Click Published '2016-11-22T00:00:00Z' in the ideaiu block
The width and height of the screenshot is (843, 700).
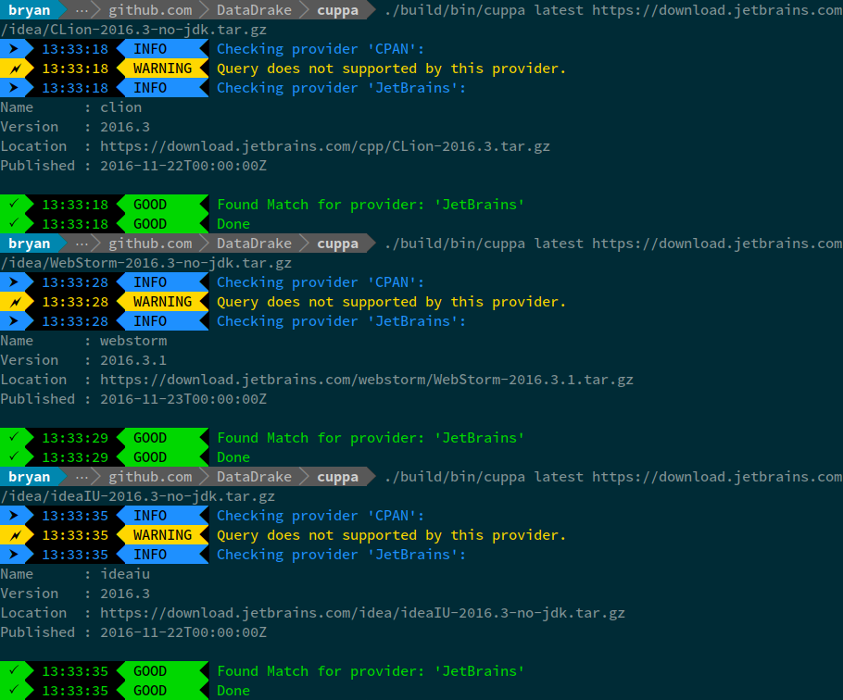point(183,631)
